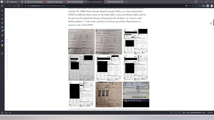Open a new tab with plus button
Image resolution: width=214 pixels, height=120 pixels.
126,2
